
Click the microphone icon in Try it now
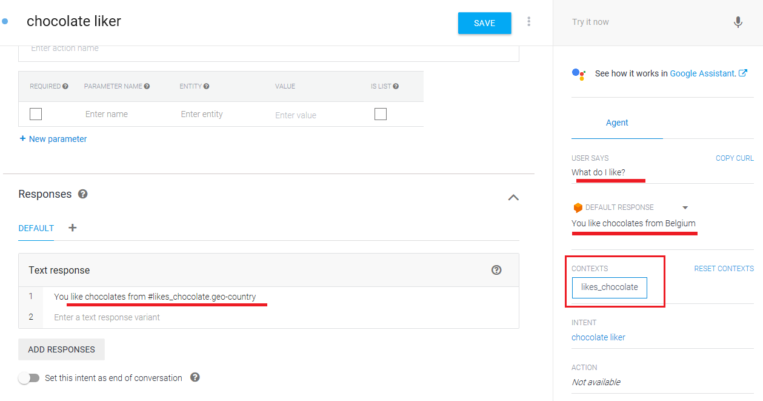[738, 22]
